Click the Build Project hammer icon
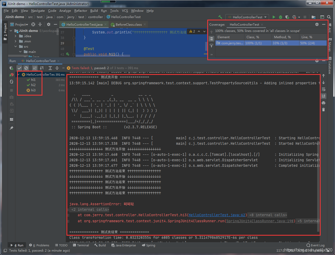Screen dimensions: 335x255 pyautogui.click(x=220, y=17)
